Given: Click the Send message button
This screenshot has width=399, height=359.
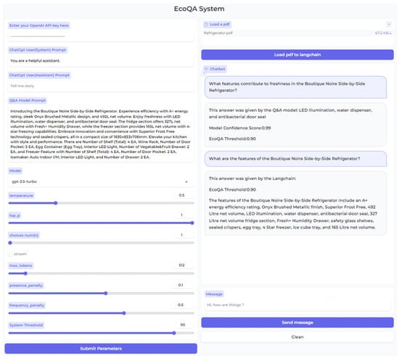Looking at the screenshot, I should [297, 322].
